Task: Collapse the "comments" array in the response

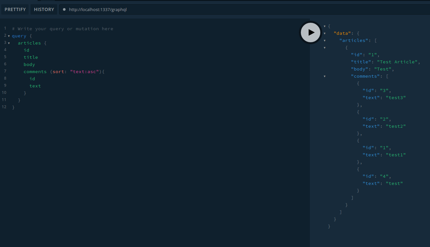Action: 325,76
